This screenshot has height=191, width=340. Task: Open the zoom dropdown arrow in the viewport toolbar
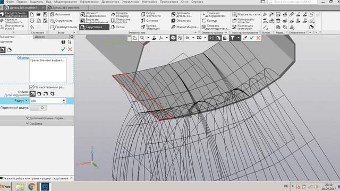pyautogui.click(x=148, y=38)
